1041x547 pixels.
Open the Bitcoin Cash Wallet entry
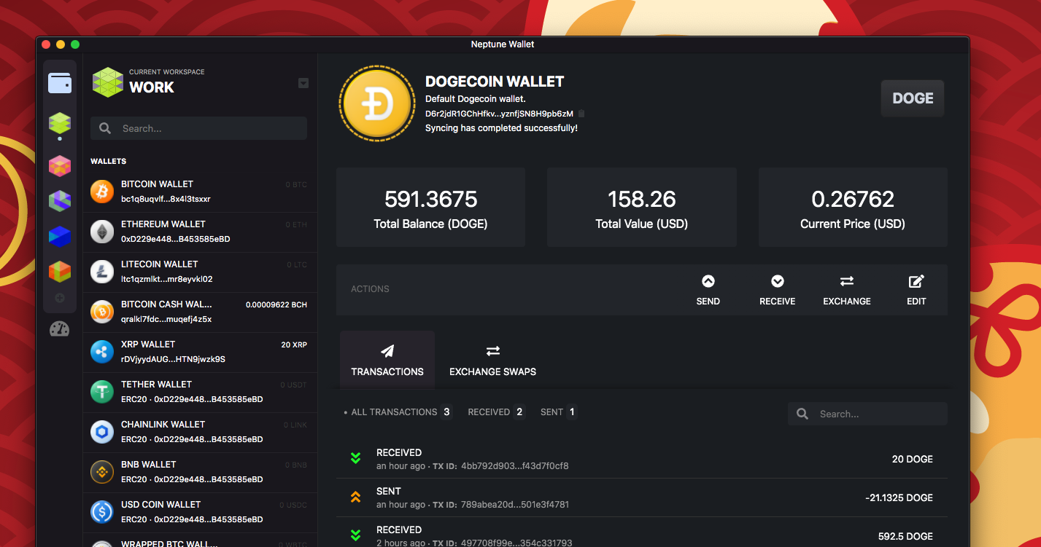coord(200,312)
